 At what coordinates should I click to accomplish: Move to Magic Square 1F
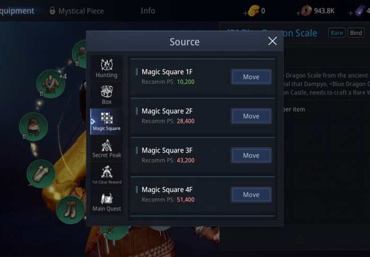251,77
